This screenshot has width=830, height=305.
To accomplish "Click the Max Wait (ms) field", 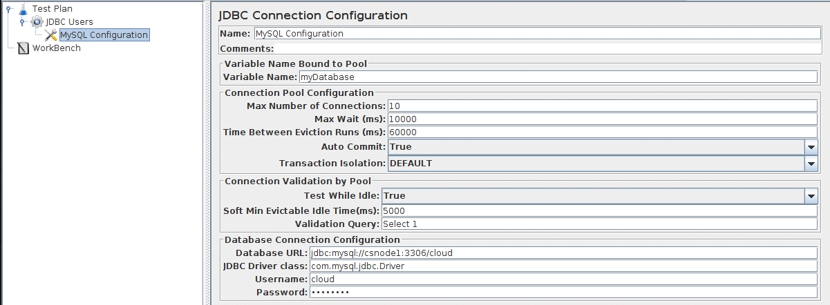I will coord(602,119).
